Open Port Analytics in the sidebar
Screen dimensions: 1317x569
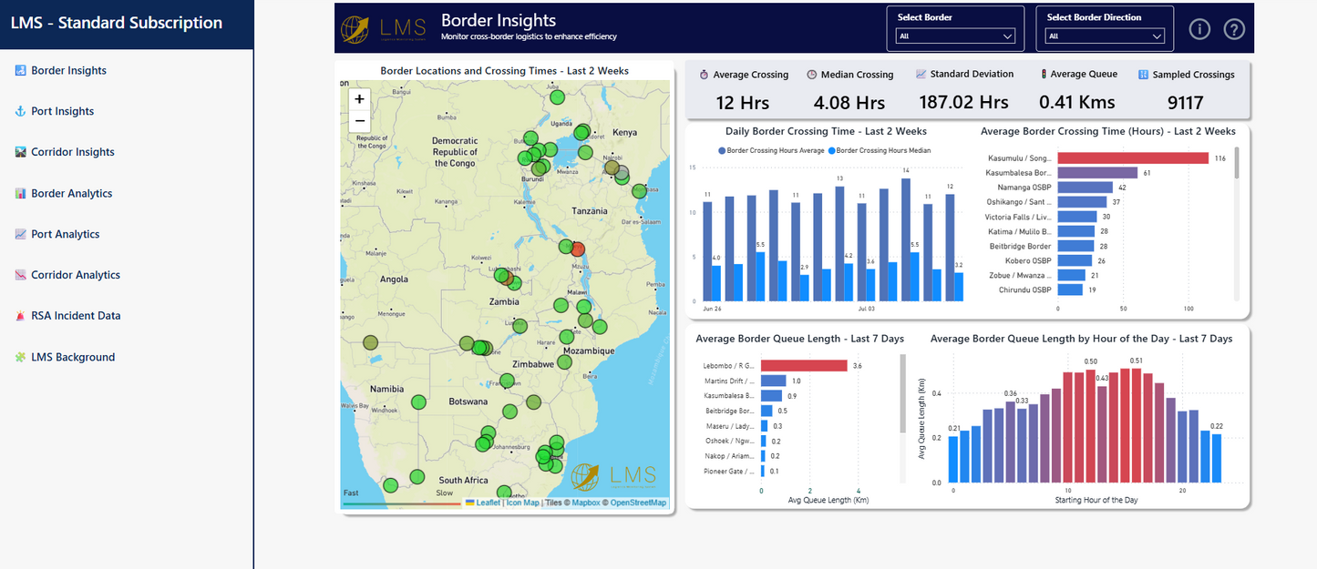click(x=65, y=234)
